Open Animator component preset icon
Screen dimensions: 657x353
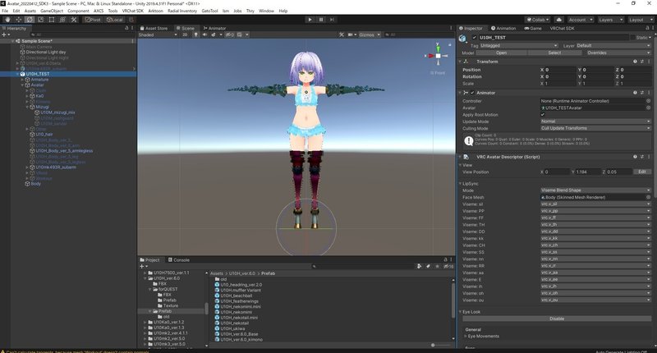click(x=641, y=93)
